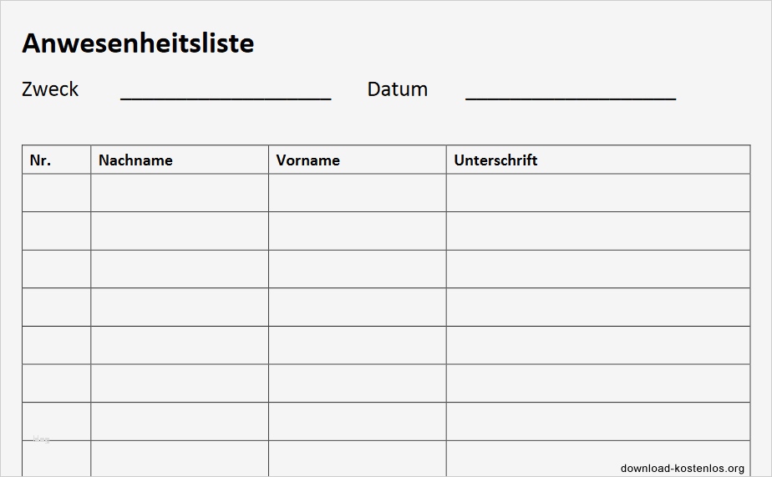Click the first row Vorname cell
Viewport: 772px width, 477px height.
(x=357, y=193)
